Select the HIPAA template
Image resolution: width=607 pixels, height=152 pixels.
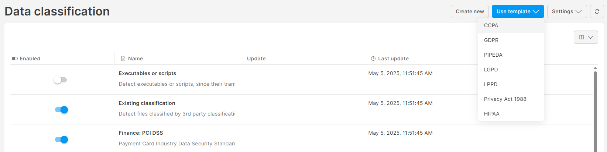[x=491, y=114]
